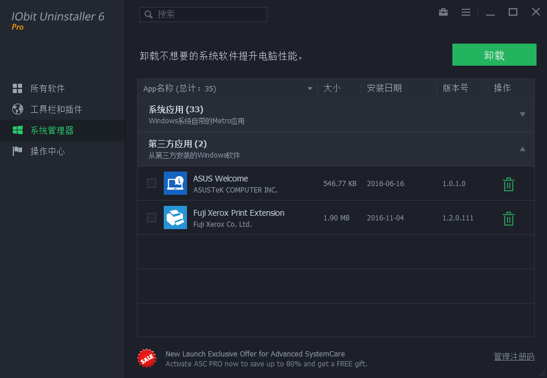
Task: Click the 操作 column header
Action: click(502, 88)
